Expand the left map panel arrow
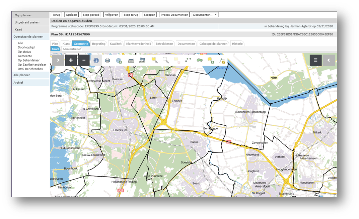Screen dimensions: 359x219 pyautogui.click(x=58, y=60)
